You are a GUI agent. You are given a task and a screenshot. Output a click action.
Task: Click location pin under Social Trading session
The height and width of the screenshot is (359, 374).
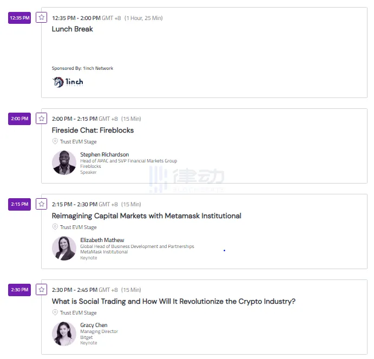(55, 312)
